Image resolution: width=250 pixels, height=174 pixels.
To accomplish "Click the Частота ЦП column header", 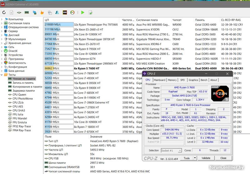I will coord(127,20).
